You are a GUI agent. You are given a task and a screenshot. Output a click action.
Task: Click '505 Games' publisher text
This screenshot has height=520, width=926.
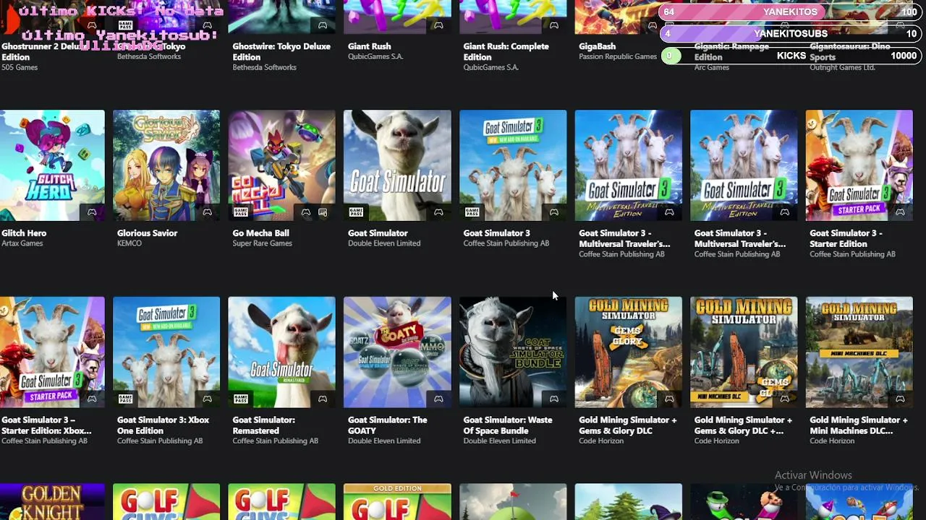tap(20, 67)
